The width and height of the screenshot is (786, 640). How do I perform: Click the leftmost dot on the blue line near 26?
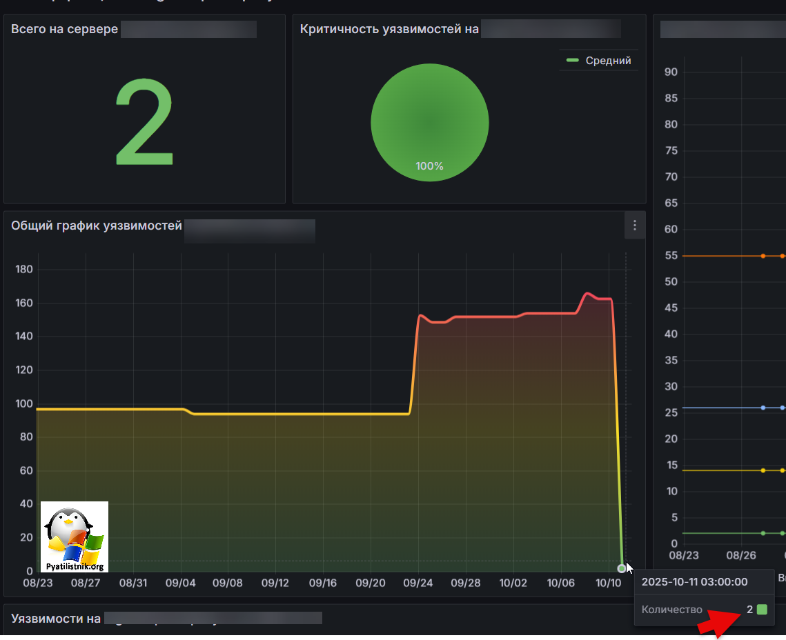click(x=763, y=408)
